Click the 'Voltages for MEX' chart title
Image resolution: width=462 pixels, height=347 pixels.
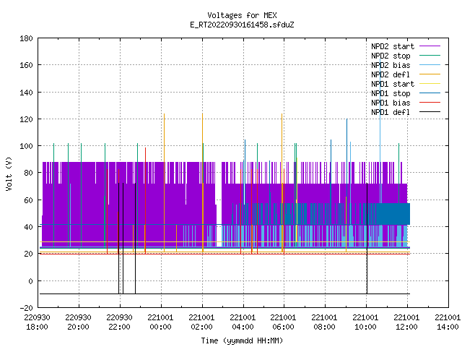coord(242,15)
